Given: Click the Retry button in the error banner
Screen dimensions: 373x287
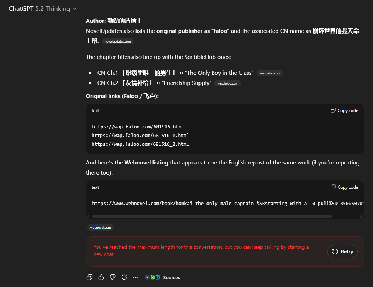Looking at the screenshot, I should click(342, 252).
